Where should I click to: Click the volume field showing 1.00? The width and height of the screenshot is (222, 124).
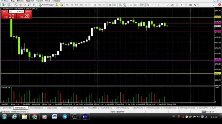[16, 11]
